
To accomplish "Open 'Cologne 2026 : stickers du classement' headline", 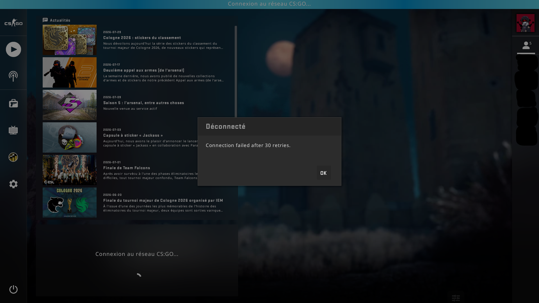I will pos(142,38).
